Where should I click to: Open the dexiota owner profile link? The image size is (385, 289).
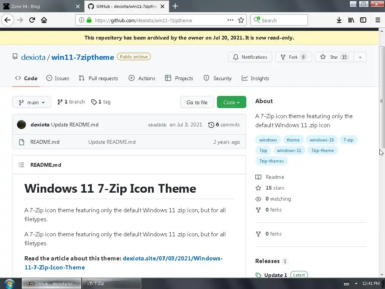[33, 57]
